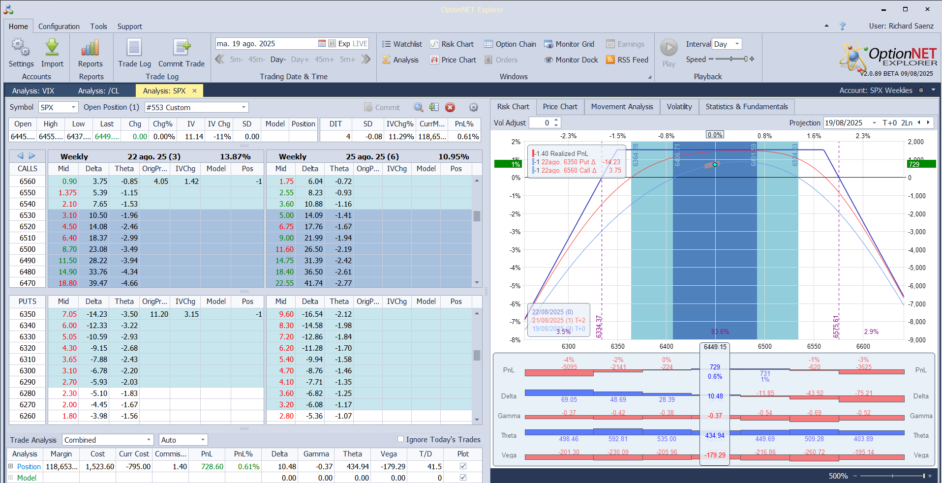Open the calendar date picker icon
Screen dimensions: 942x483
point(322,44)
